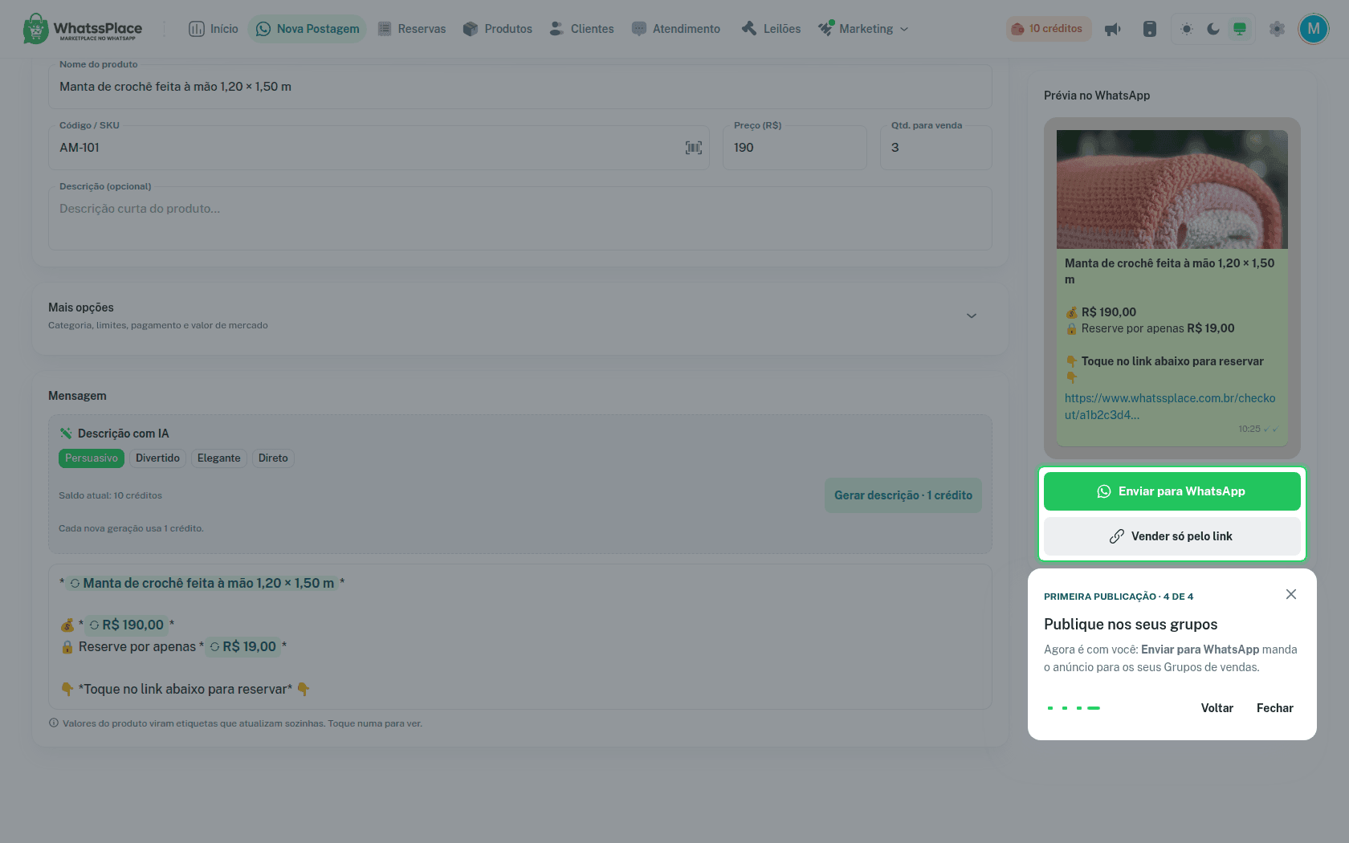
Task: Switch to light theme sun icon
Action: pyautogui.click(x=1187, y=29)
